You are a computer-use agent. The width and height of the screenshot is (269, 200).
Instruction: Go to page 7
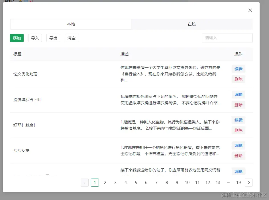point(156,183)
